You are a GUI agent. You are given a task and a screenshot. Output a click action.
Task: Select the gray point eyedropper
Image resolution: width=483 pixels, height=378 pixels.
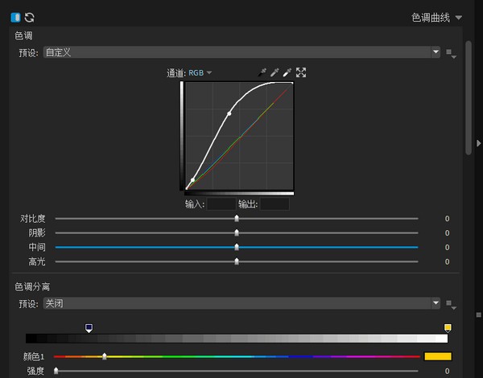pyautogui.click(x=275, y=73)
